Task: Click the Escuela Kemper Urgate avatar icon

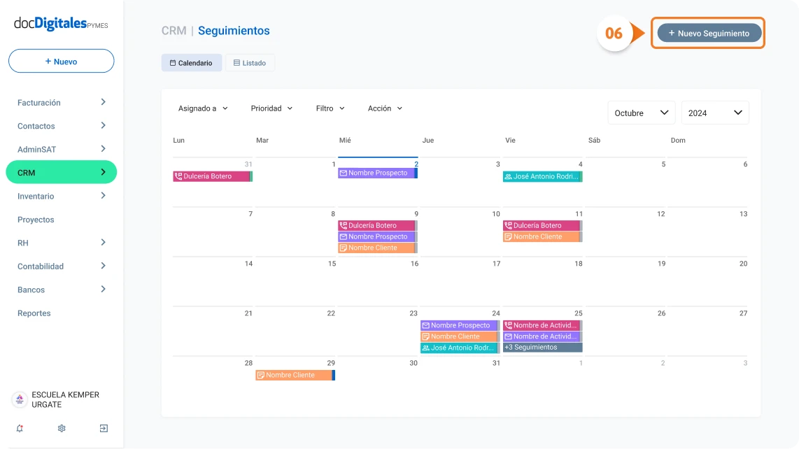Action: 20,399
